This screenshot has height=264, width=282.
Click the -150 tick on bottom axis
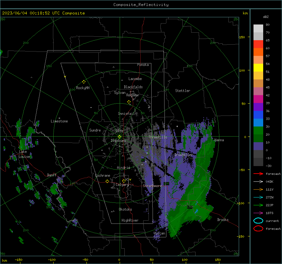[18, 260]
